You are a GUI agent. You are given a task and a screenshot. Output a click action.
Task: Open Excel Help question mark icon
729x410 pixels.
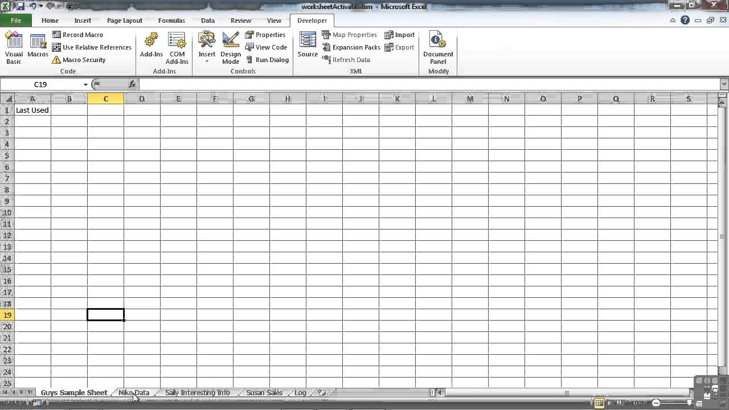(x=685, y=20)
